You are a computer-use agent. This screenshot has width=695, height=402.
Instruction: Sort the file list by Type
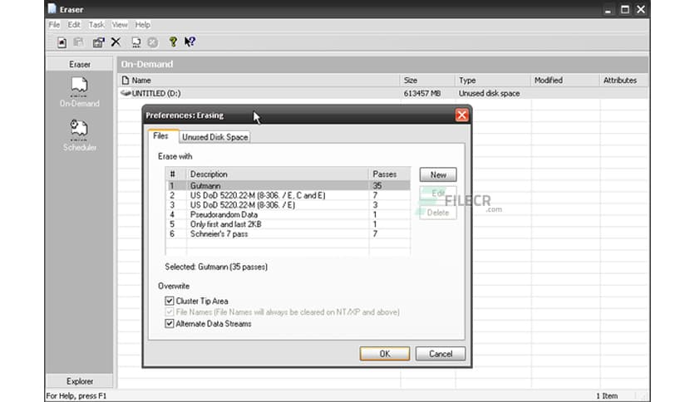click(x=493, y=80)
